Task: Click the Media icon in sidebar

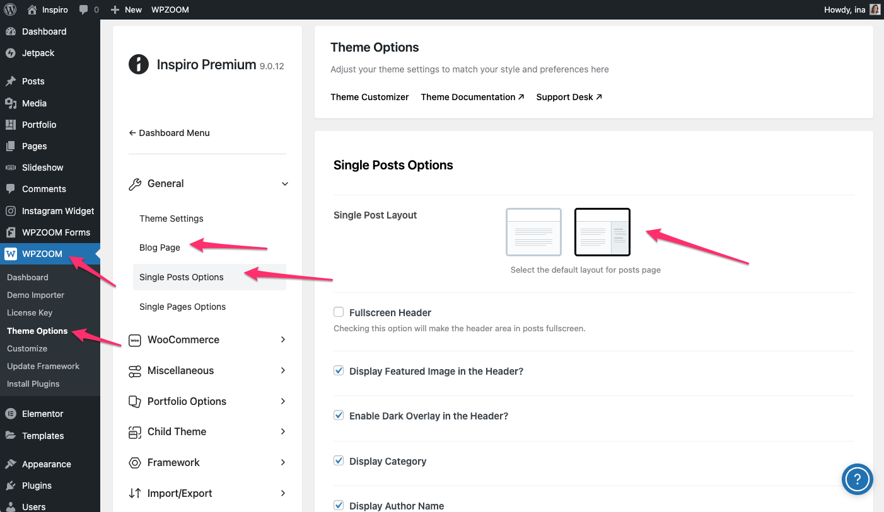Action: coord(10,103)
